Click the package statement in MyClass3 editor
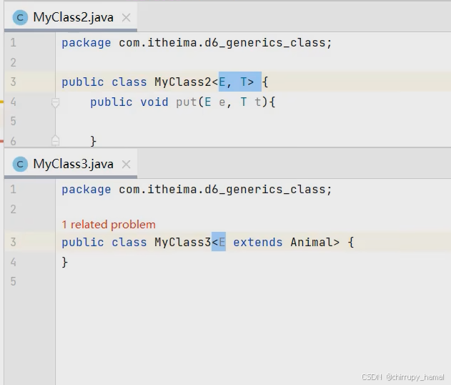451x385 pixels. coord(197,190)
